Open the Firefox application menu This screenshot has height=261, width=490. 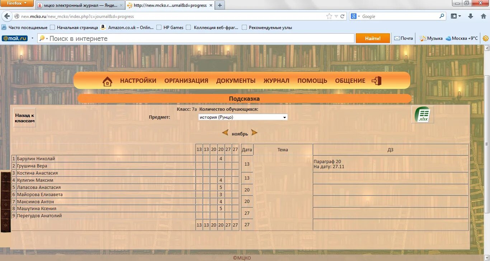(17, 3)
